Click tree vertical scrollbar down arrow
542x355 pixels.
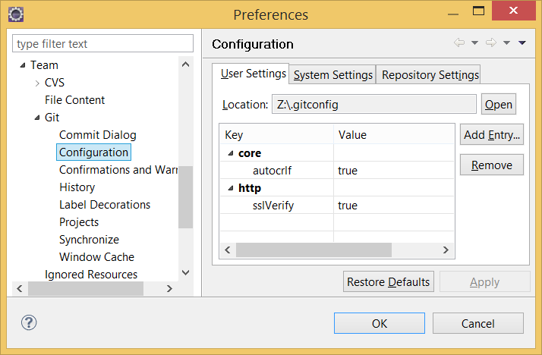[x=186, y=273]
